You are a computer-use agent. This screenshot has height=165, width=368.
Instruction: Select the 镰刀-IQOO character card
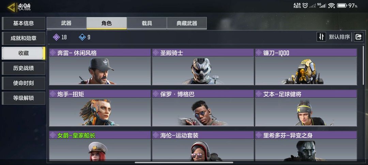pos(306,67)
